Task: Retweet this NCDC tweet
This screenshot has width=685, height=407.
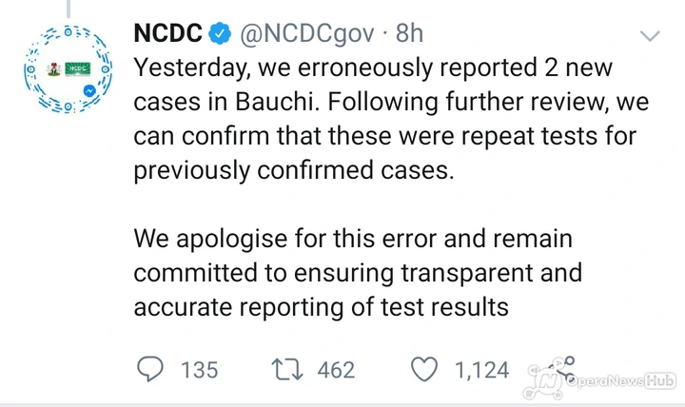Action: click(x=287, y=370)
